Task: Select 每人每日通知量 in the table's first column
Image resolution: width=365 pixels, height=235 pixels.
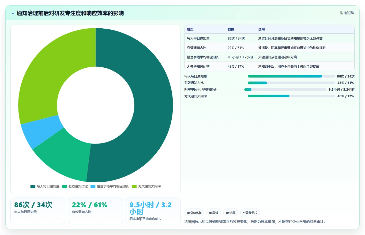Action: click(x=198, y=38)
